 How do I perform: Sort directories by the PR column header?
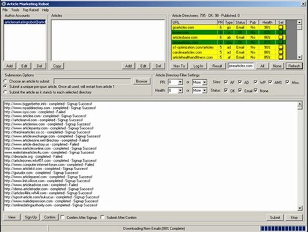click(221, 22)
